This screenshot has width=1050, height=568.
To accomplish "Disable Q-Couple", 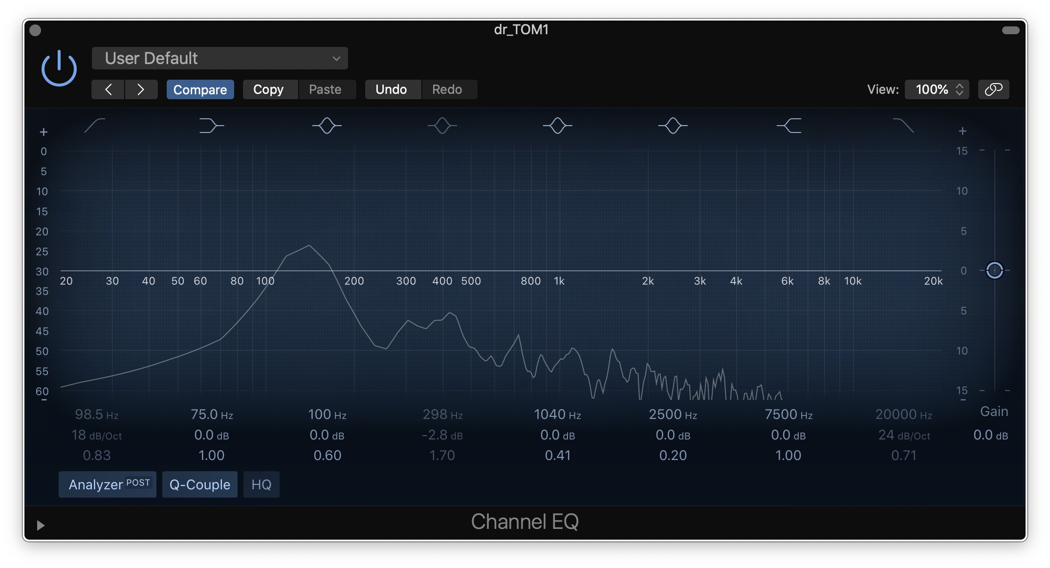I will 199,484.
